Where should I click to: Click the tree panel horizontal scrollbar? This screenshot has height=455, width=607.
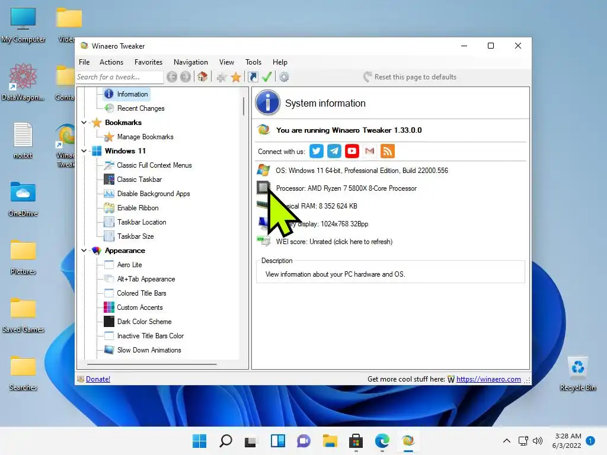point(152,364)
